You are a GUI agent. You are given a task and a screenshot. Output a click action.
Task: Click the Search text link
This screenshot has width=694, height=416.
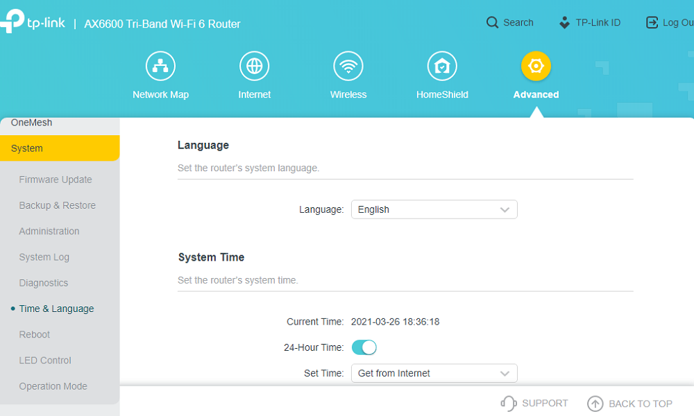(x=518, y=23)
